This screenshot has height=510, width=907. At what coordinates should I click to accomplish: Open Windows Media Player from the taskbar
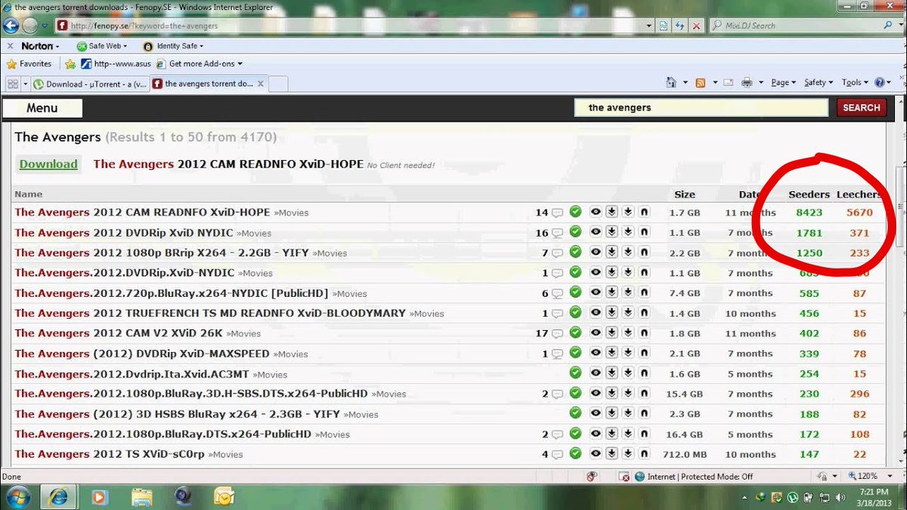pyautogui.click(x=99, y=496)
